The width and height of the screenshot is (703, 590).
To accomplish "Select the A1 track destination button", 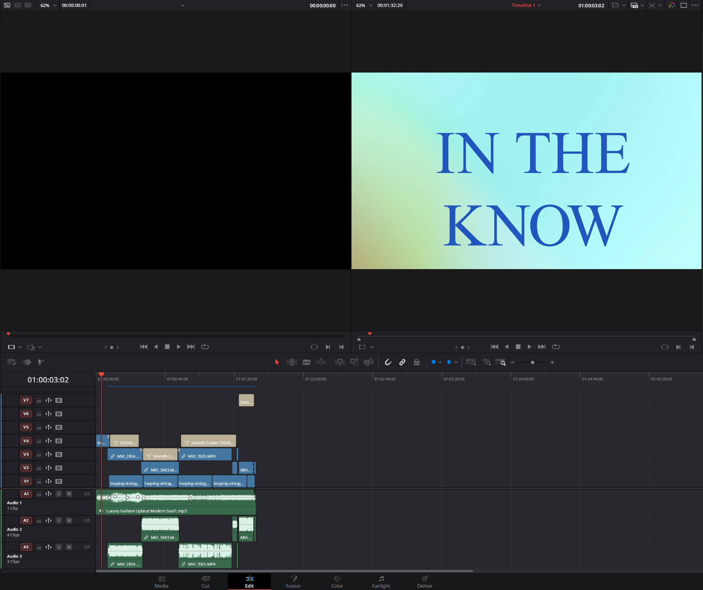I will [x=26, y=494].
